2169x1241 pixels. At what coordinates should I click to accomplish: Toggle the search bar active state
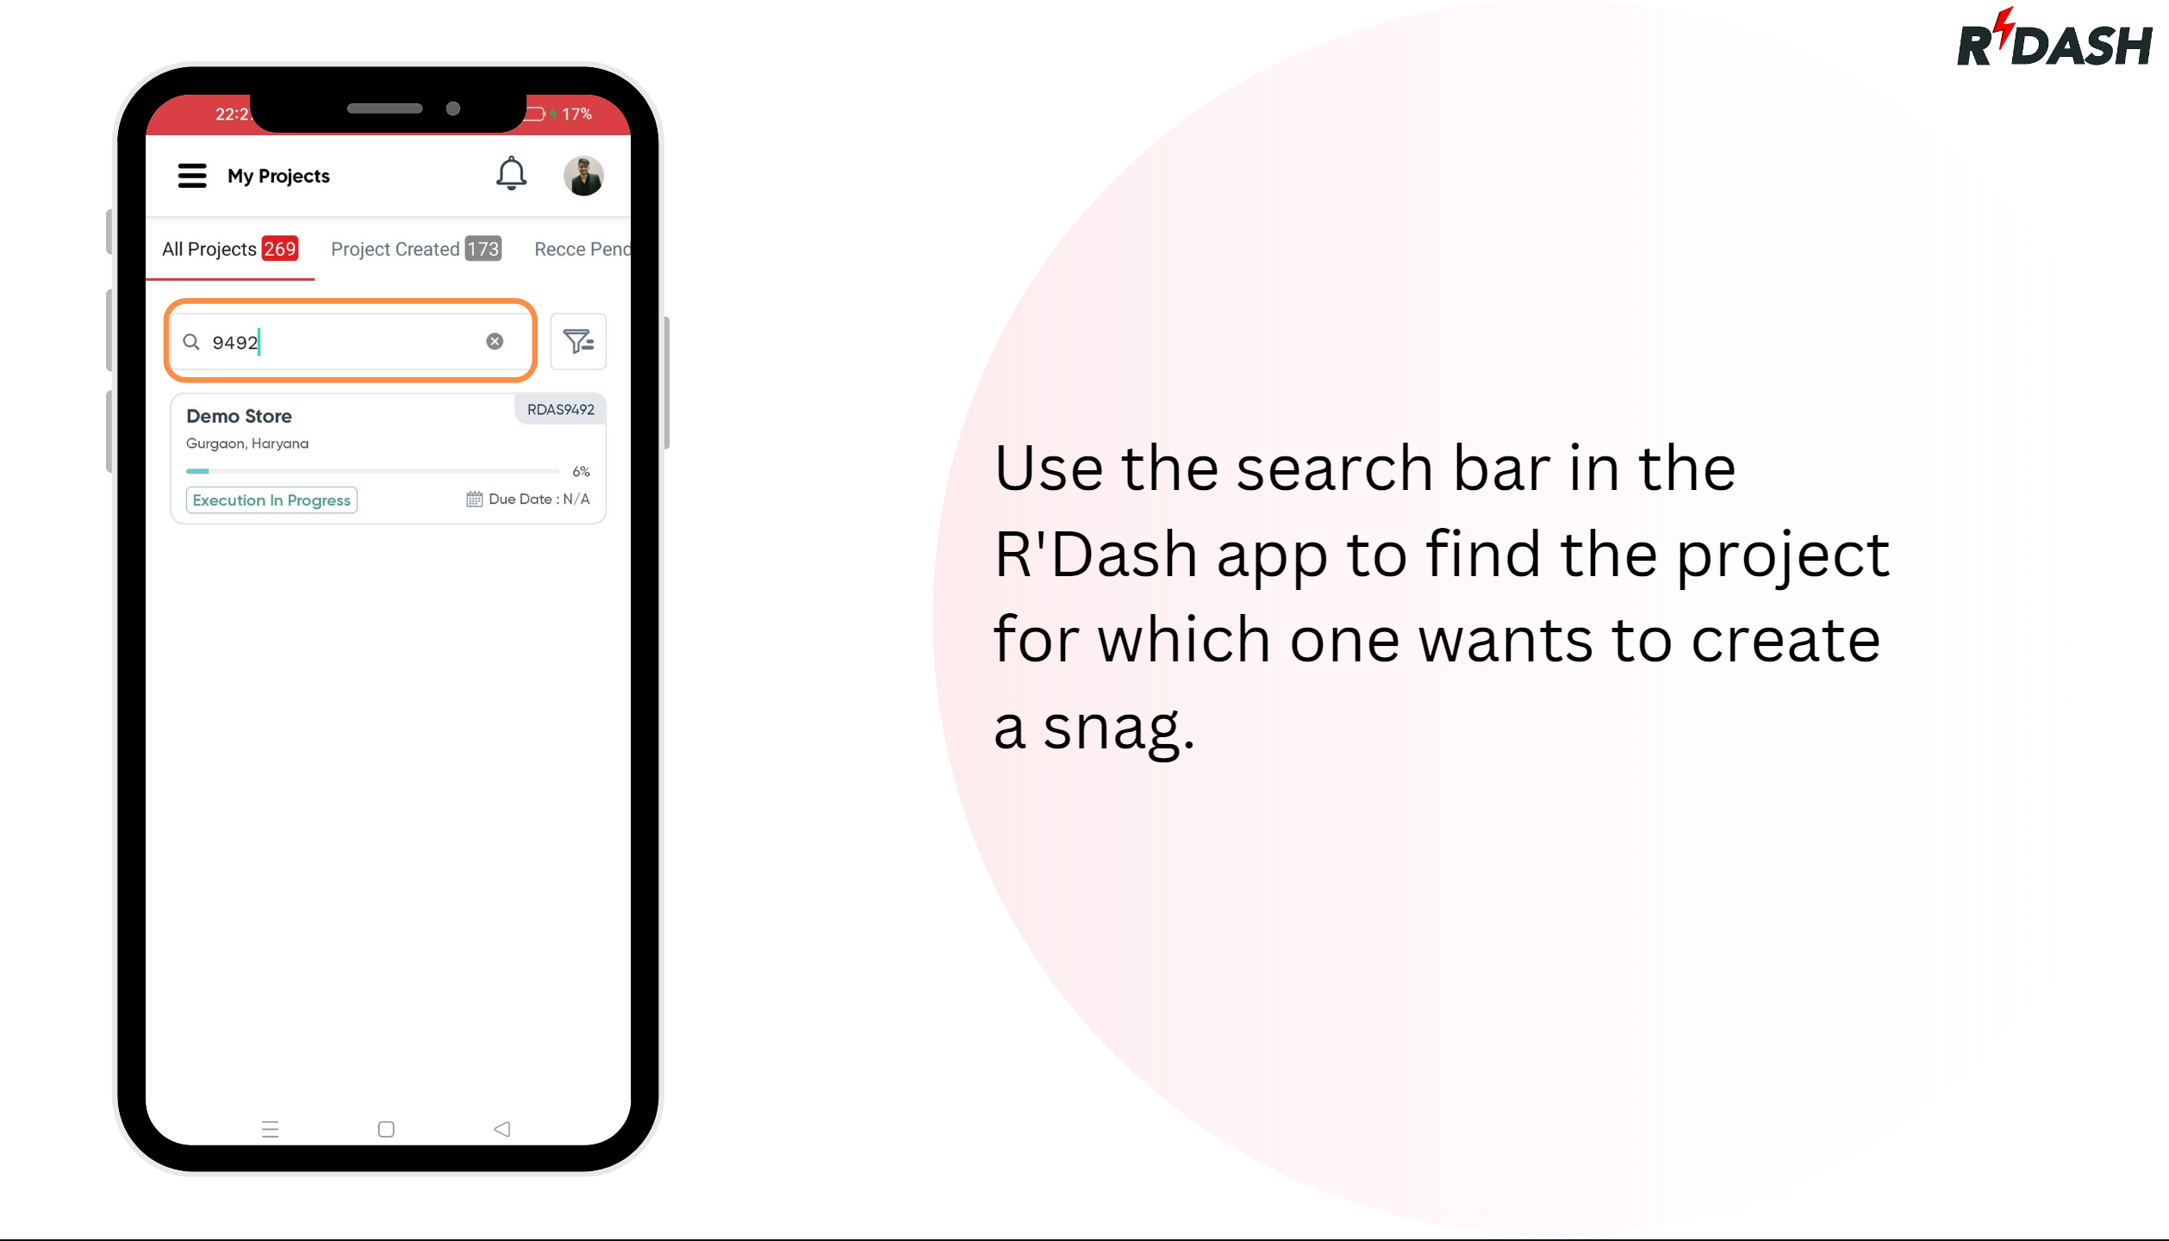[x=349, y=341]
